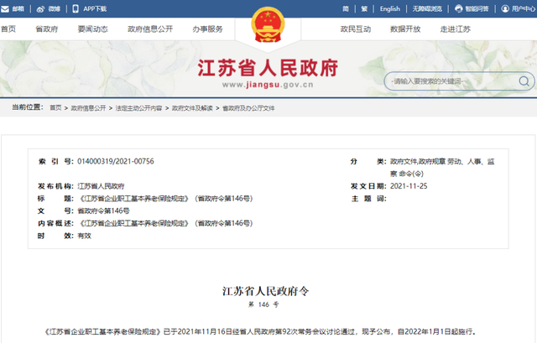This screenshot has width=537, height=343.
Task: Open the 省政府 menu
Action: click(47, 29)
